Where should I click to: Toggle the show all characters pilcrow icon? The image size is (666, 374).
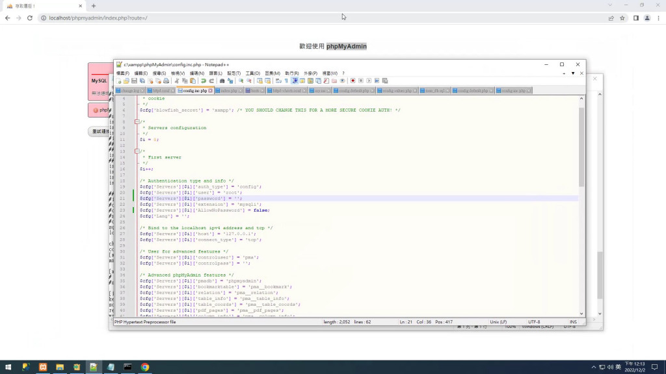point(287,81)
